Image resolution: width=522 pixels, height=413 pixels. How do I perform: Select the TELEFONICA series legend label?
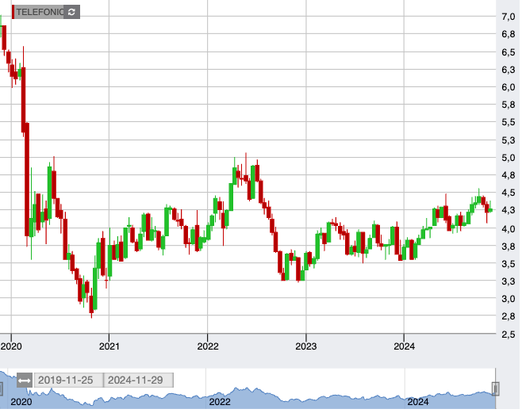pyautogui.click(x=40, y=12)
